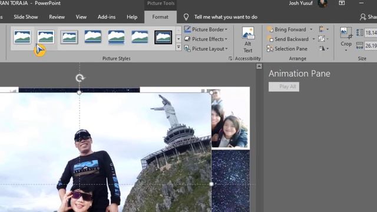377x212 pixels.
Task: Switch to the Add-ins tab
Action: pyautogui.click(x=107, y=17)
